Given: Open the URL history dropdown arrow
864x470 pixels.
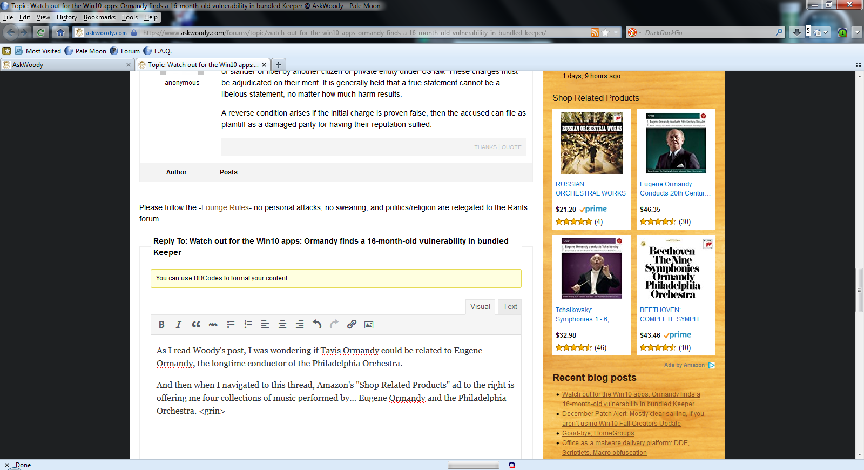Looking at the screenshot, I should (615, 32).
